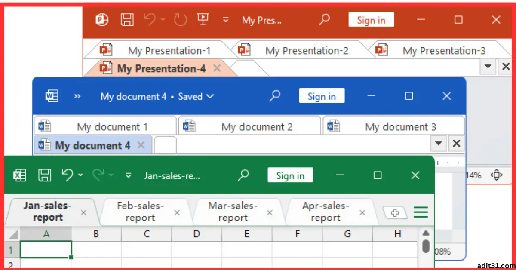
Task: Open a new blank tab in Word tab bar
Action: [x=165, y=145]
